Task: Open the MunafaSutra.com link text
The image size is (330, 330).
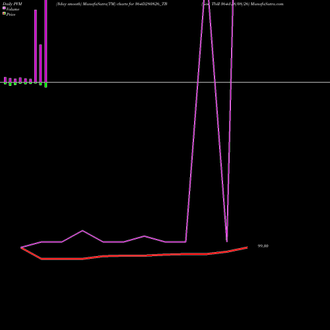Action: pos(267,4)
